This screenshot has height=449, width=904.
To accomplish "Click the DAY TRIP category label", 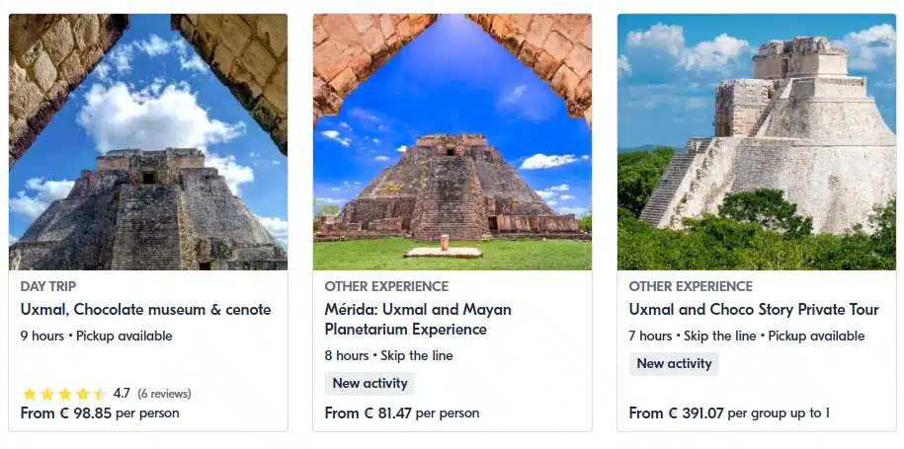I will tap(48, 286).
